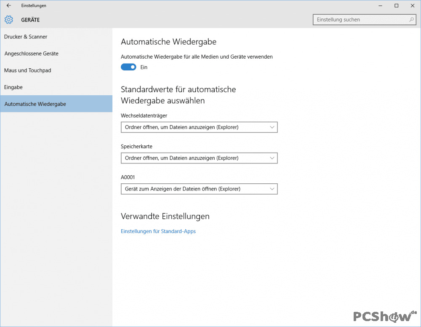421x327 pixels.
Task: Close the Einstellungen window
Action: click(x=413, y=5)
